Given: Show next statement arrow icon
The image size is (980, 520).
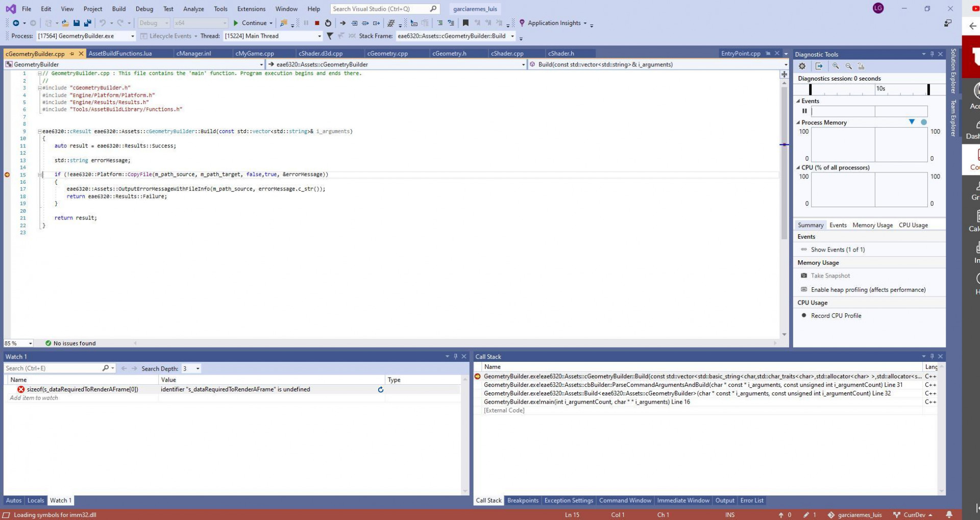Looking at the screenshot, I should tap(343, 23).
